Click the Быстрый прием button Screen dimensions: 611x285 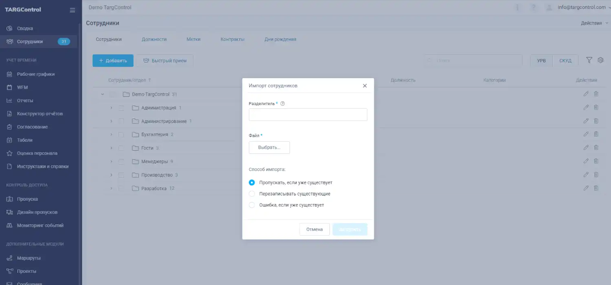coord(165,61)
